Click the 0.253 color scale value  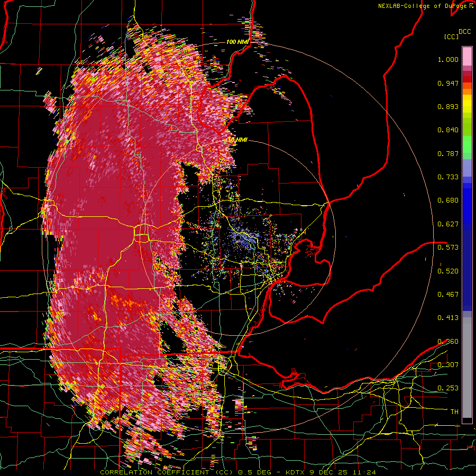448,388
